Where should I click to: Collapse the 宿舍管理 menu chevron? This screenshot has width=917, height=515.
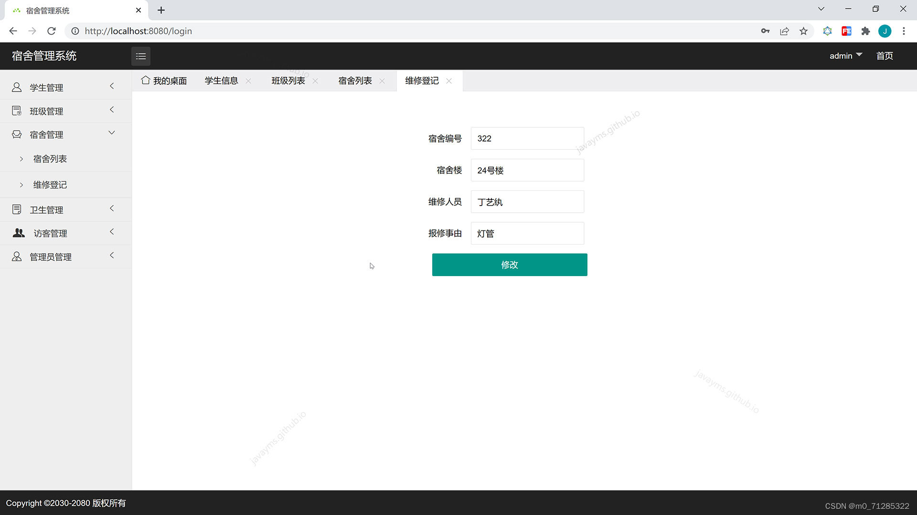point(112,133)
